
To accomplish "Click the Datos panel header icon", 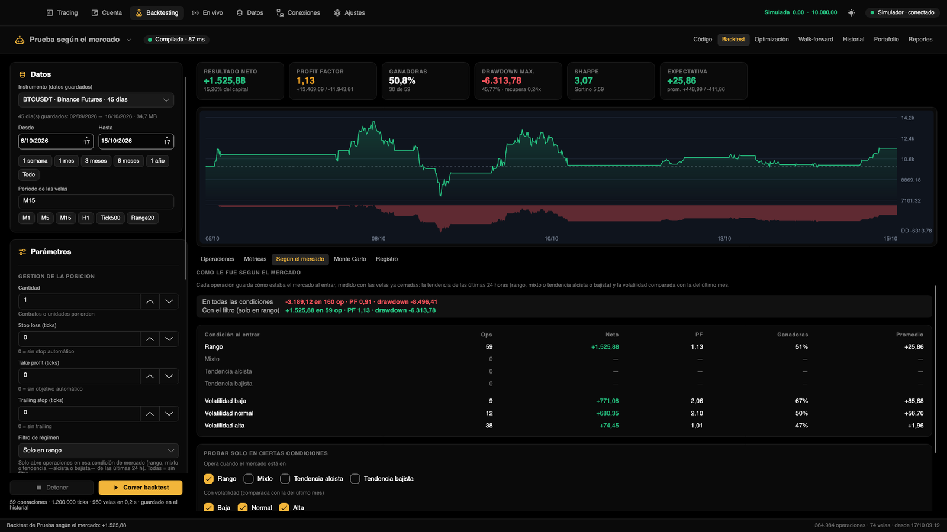I will 22,74.
